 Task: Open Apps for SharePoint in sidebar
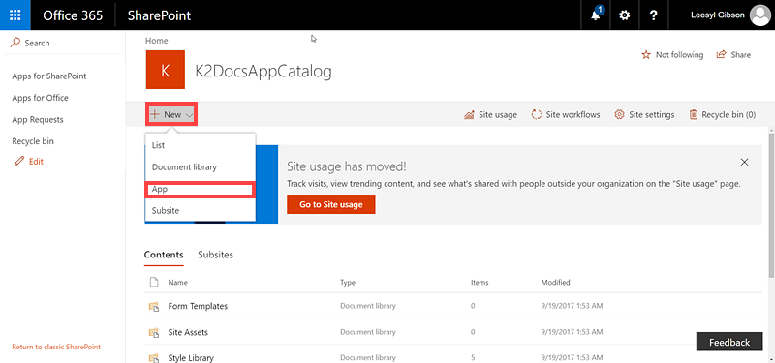click(x=49, y=76)
